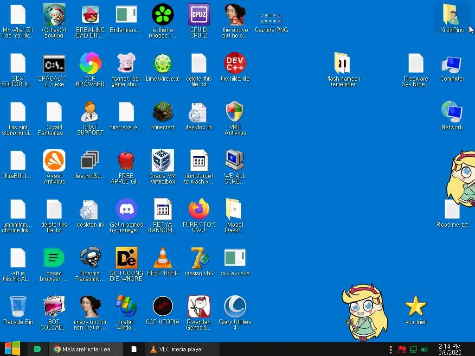The image size is (475, 356).
Task: Open the network monitor tray icon
Action: coord(413,350)
